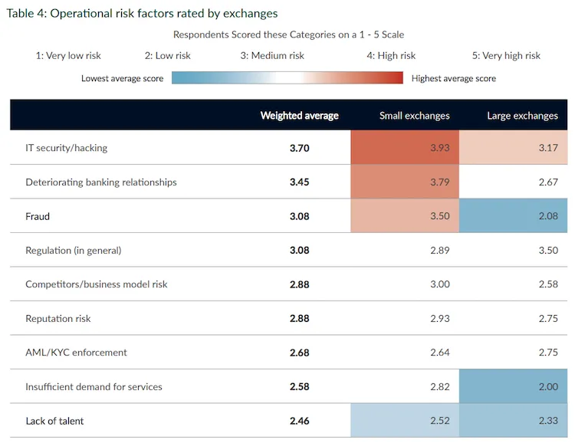Select the Deteriorating banking relationships label
The image size is (575, 443).
tap(101, 182)
